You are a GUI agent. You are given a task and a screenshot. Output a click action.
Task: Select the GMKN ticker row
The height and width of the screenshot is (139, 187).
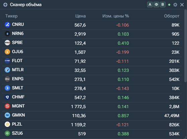pyautogui.click(x=92, y=116)
